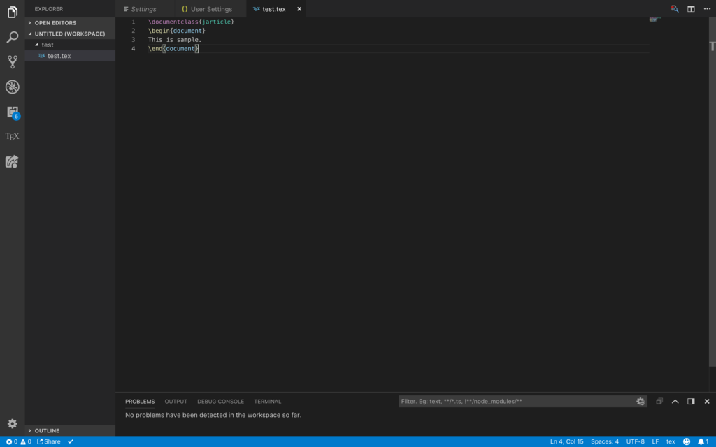The height and width of the screenshot is (447, 716).
Task: Collapse the test folder
Action: [x=70, y=45]
